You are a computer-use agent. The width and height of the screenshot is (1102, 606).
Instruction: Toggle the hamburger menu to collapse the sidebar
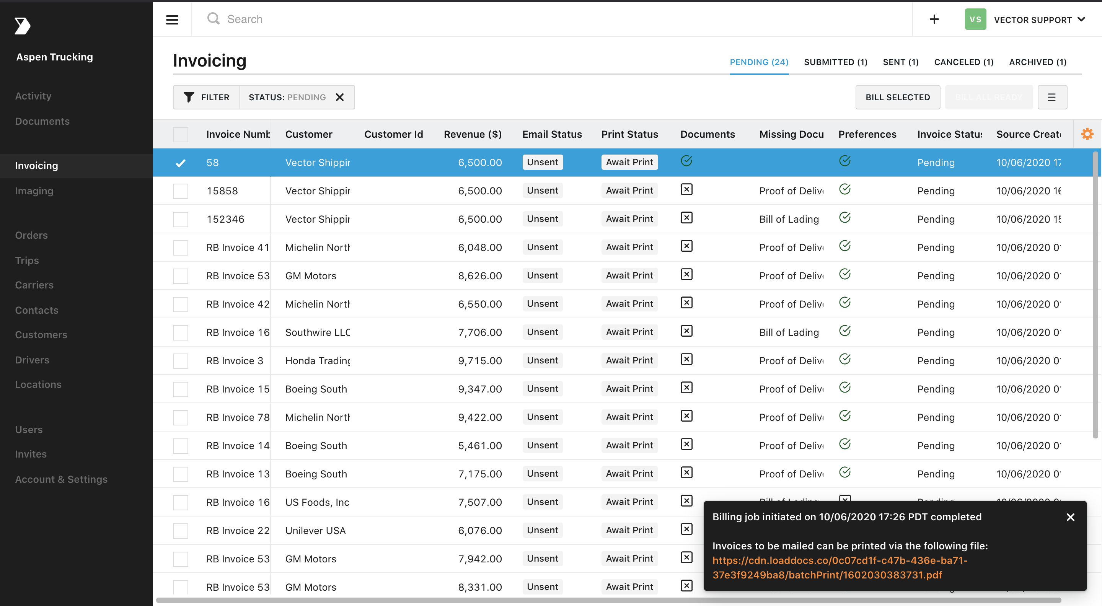tap(172, 20)
